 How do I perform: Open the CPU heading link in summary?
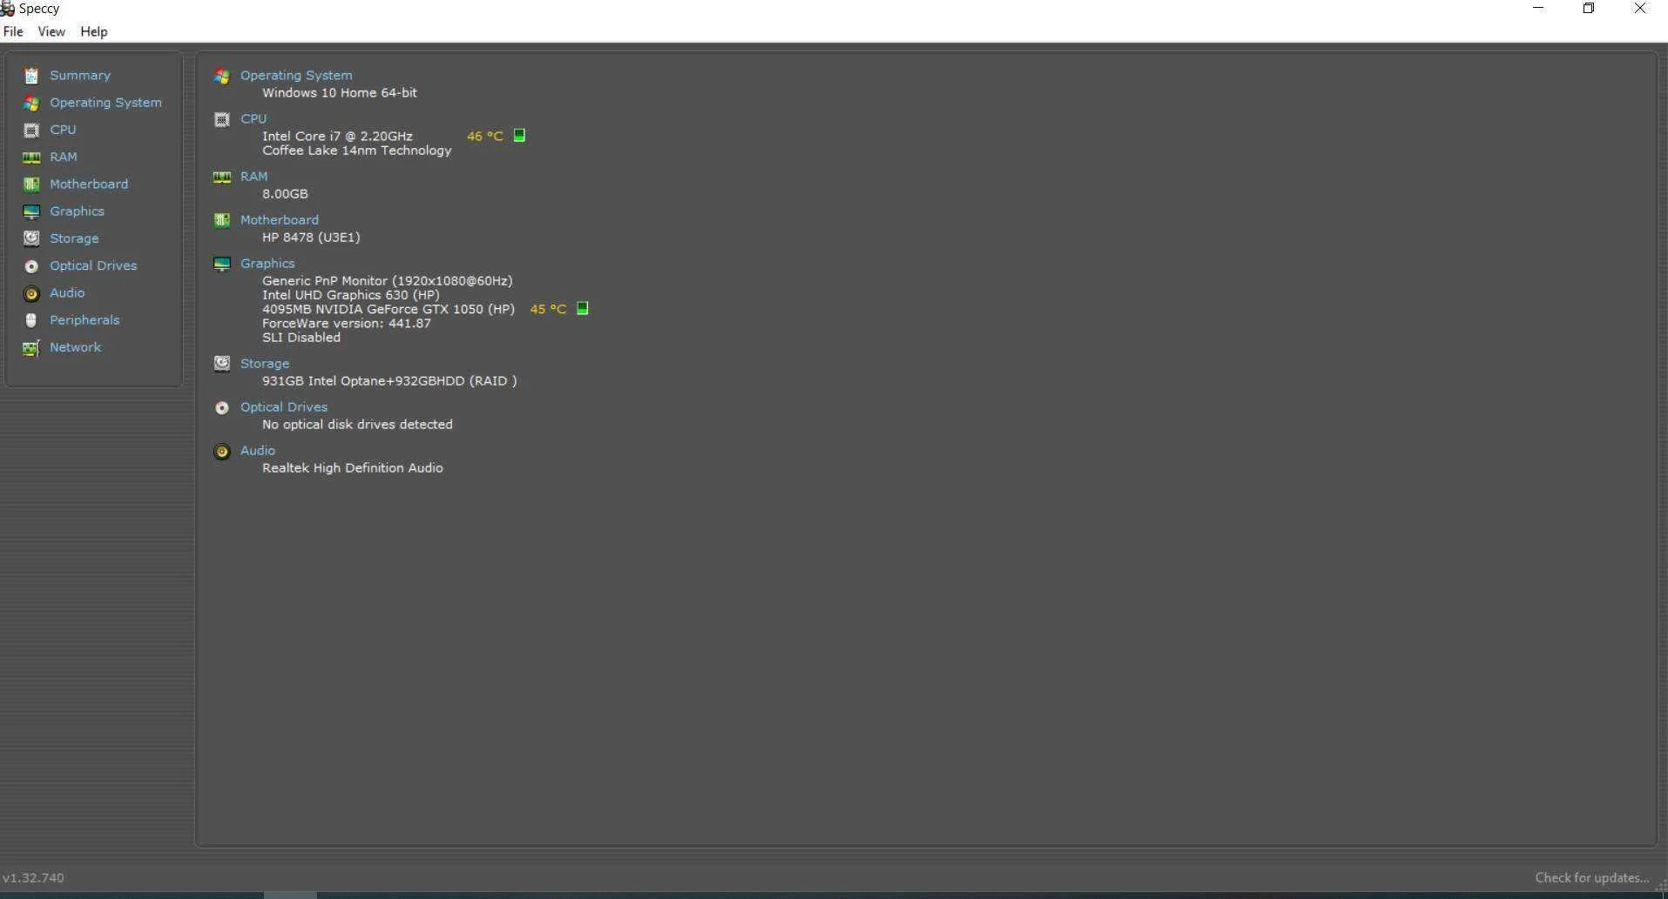[253, 119]
